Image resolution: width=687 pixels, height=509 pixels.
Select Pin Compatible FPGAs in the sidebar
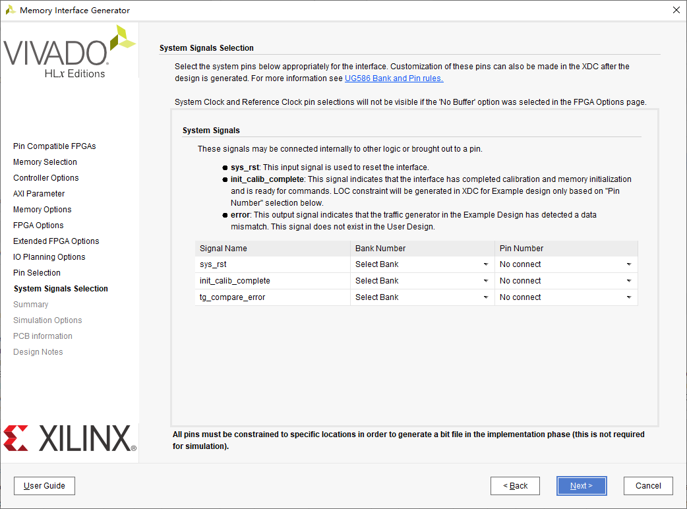[x=54, y=146]
